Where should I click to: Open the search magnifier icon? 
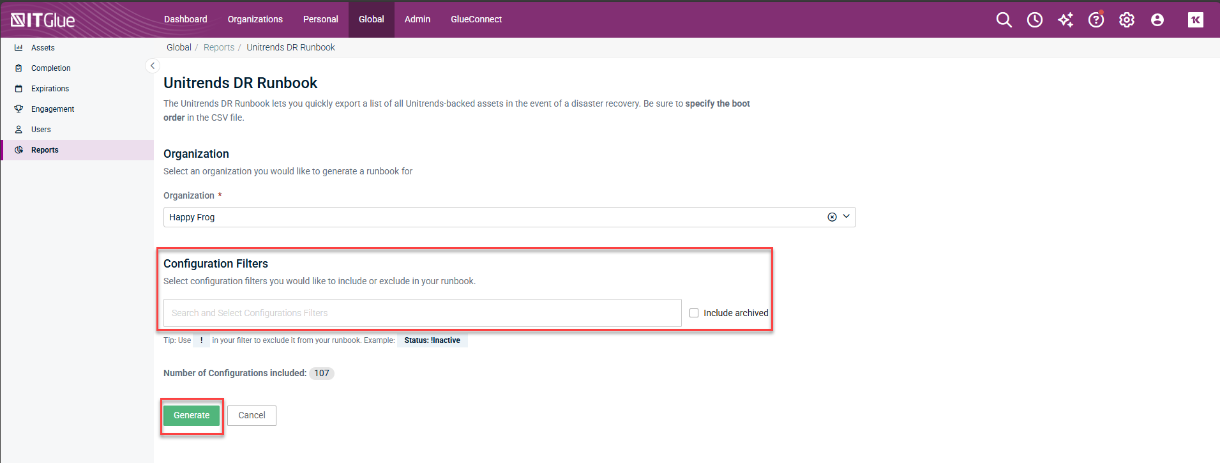pyautogui.click(x=1004, y=20)
